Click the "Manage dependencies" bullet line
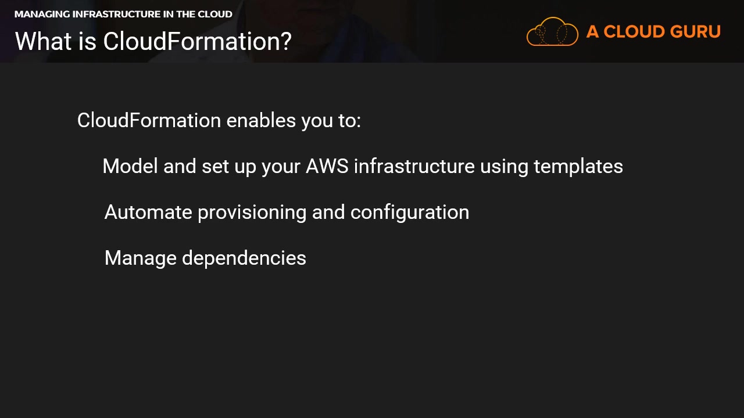Image resolution: width=744 pixels, height=418 pixels. tap(205, 258)
